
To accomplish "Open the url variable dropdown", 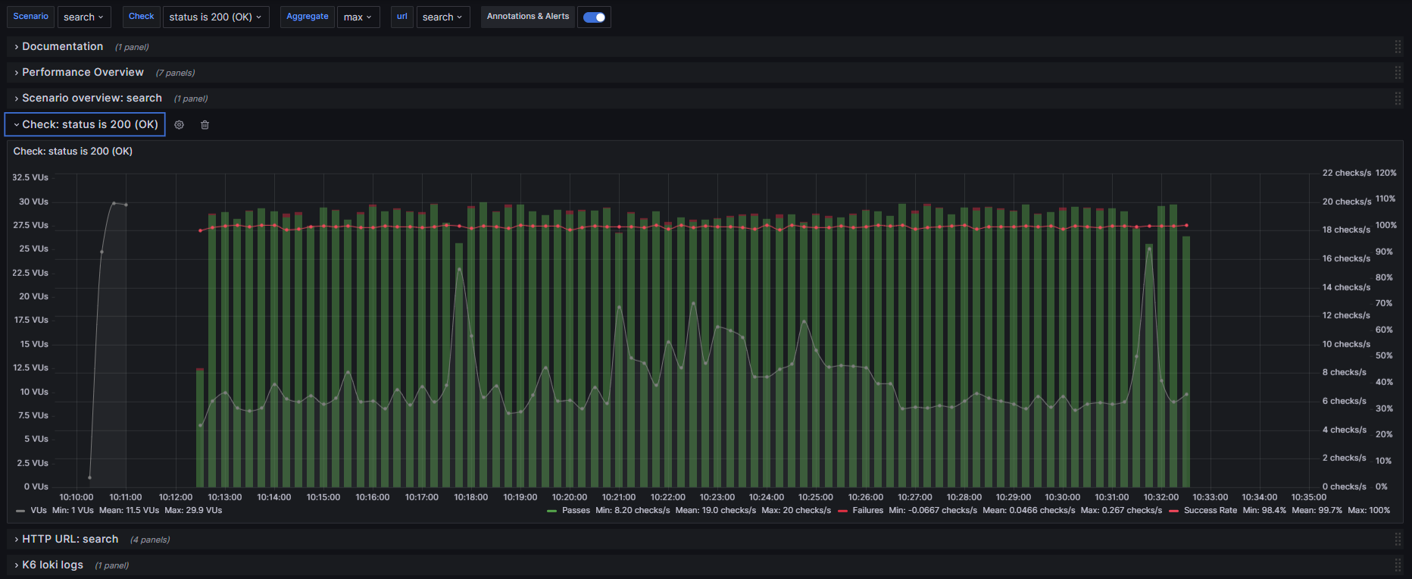I will (442, 17).
